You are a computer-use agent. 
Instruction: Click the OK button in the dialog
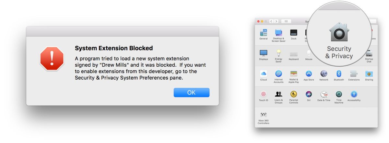pyautogui.click(x=191, y=93)
